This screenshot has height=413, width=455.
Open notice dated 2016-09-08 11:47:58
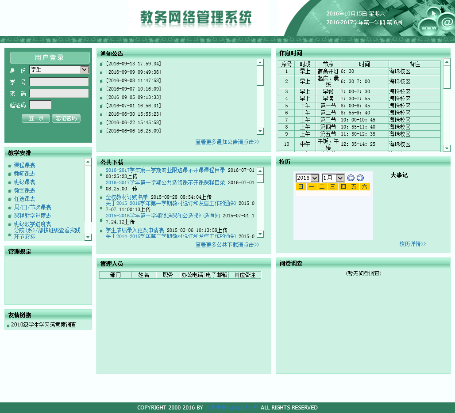tap(134, 80)
